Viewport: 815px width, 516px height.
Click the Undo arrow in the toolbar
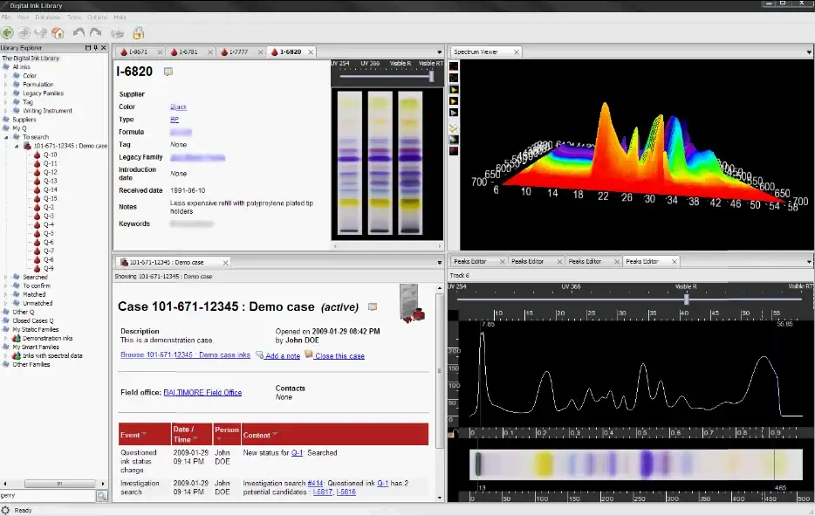pyautogui.click(x=79, y=33)
